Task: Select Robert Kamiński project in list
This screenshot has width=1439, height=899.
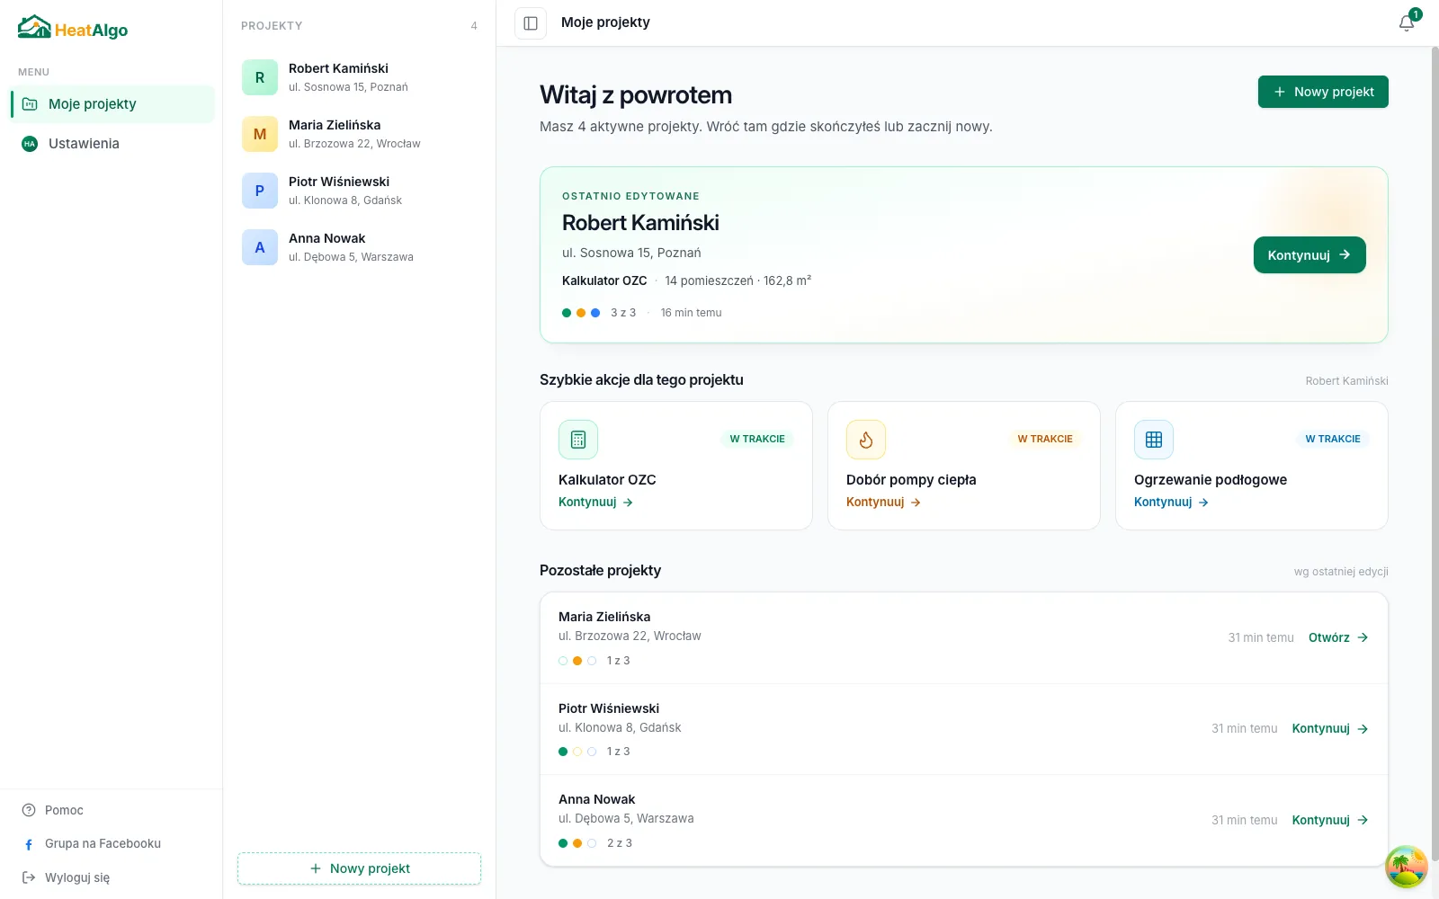Action: click(359, 77)
